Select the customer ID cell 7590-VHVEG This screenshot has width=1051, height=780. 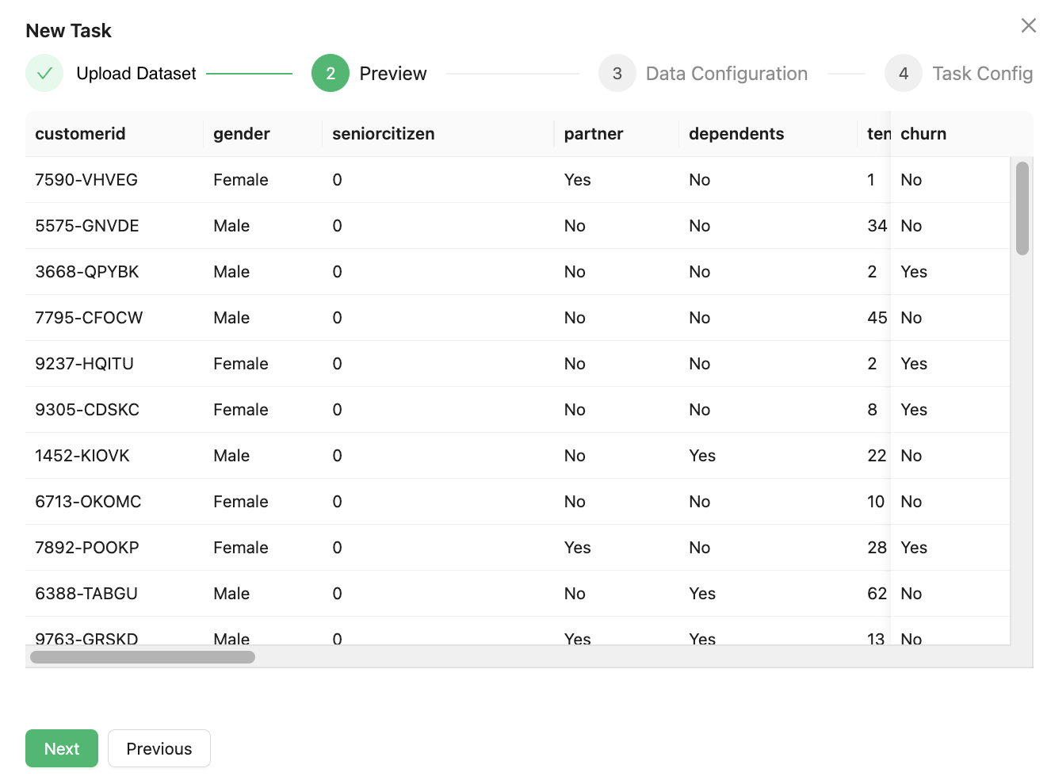(86, 180)
